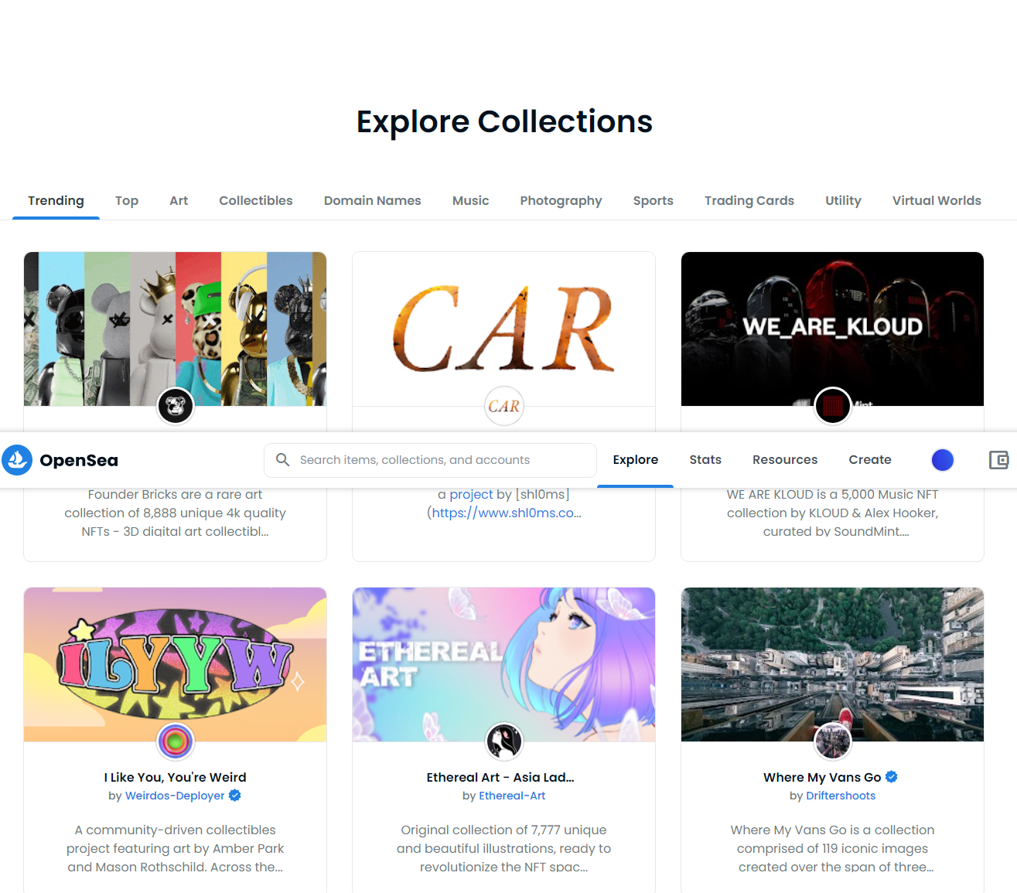Select the Photography category tab
The image size is (1017, 893).
[x=561, y=201]
